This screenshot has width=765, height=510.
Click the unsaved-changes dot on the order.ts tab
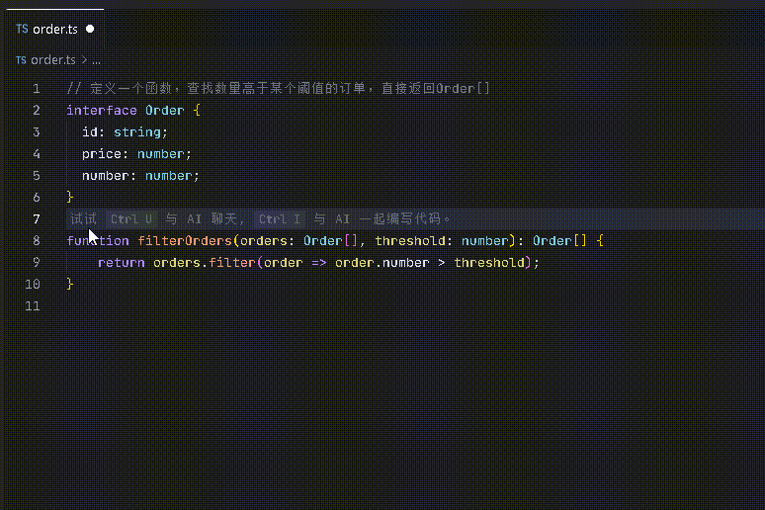[90, 30]
